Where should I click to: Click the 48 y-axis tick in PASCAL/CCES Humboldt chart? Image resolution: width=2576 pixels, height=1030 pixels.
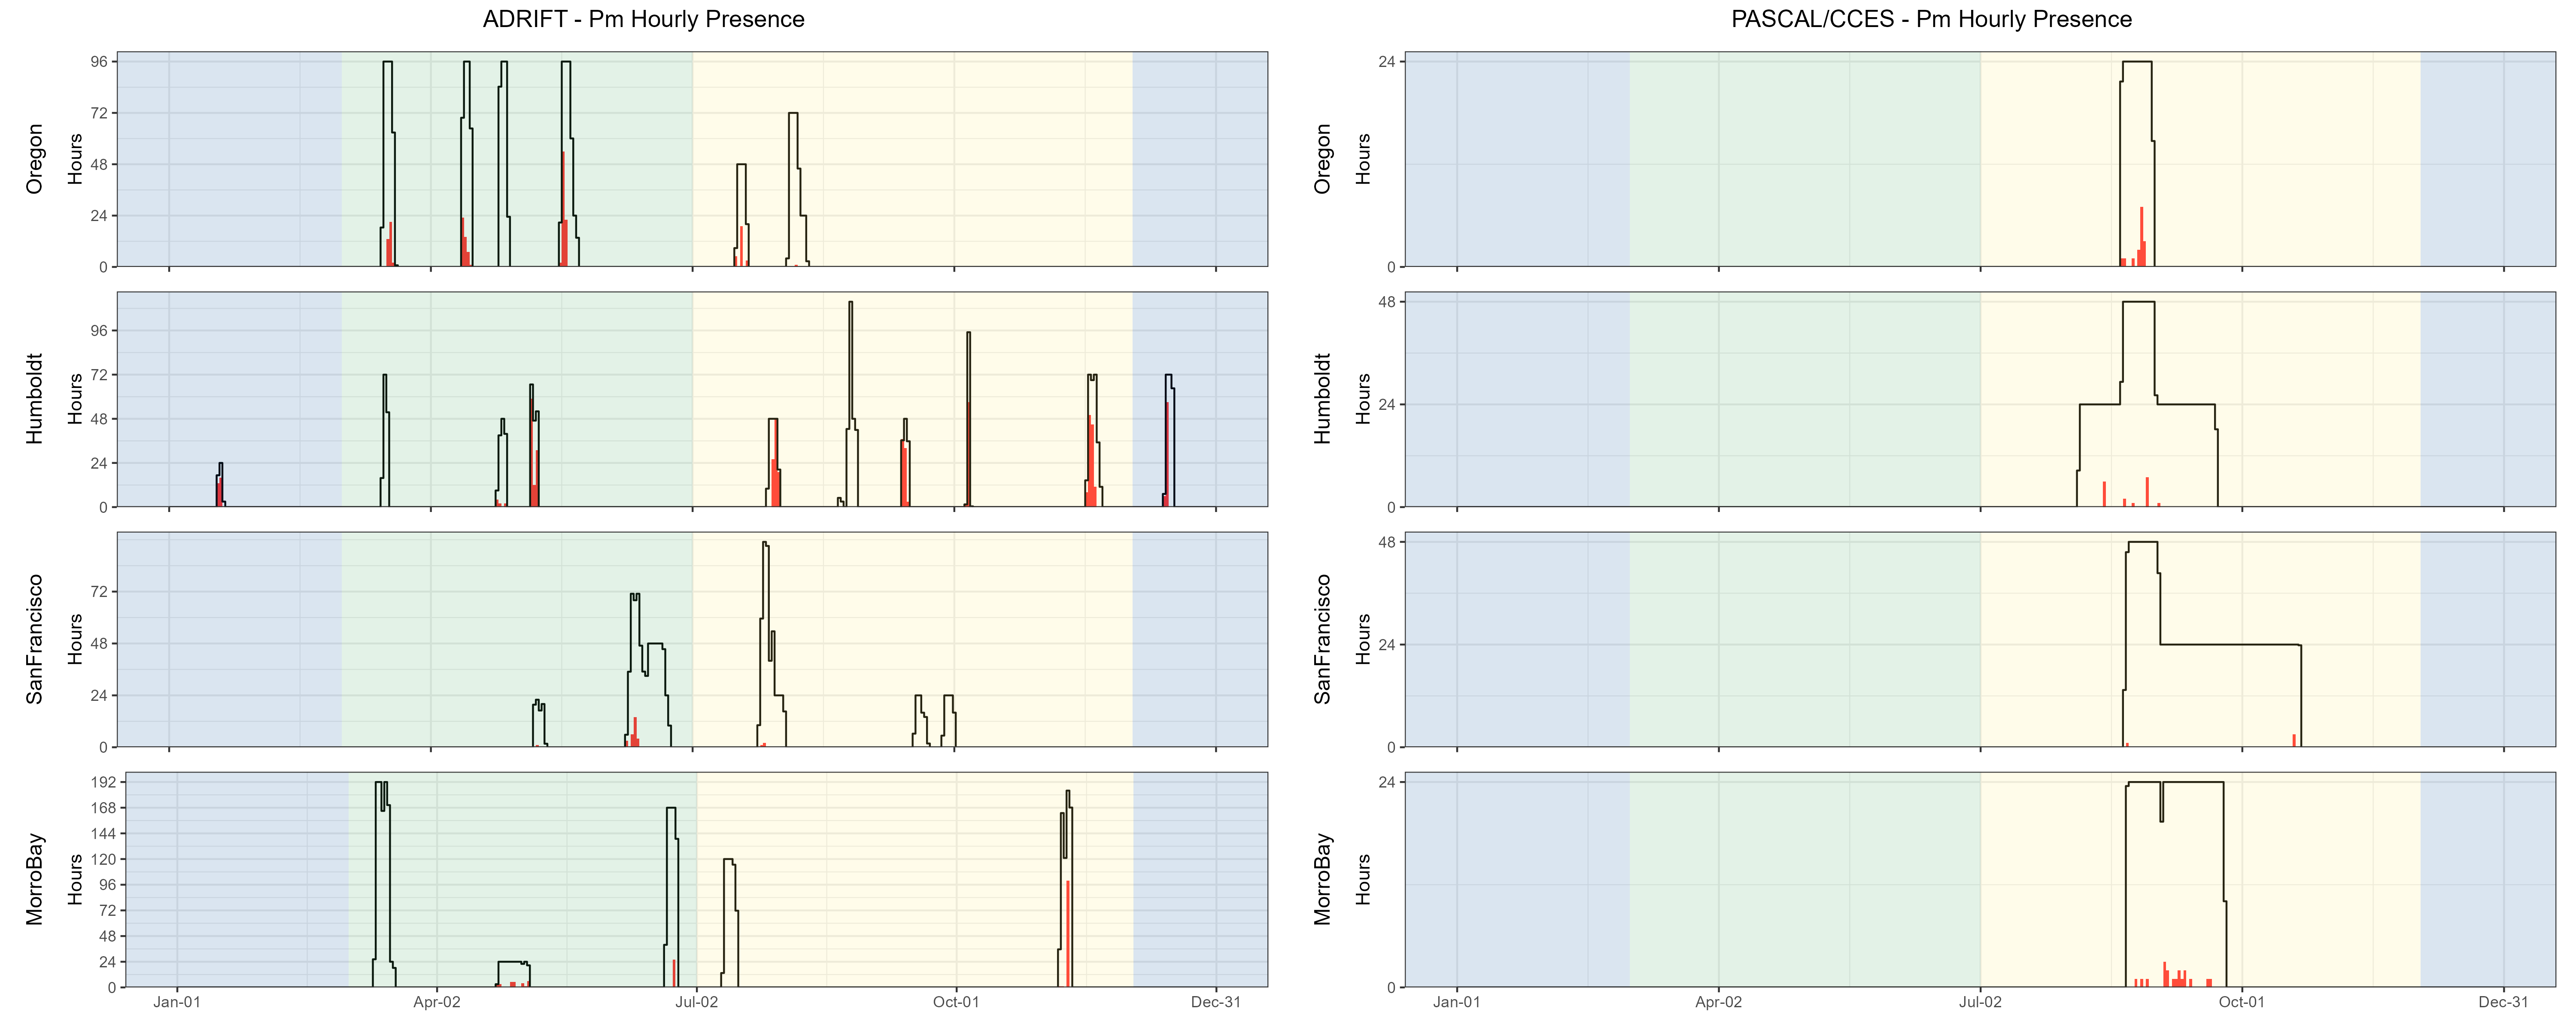1387,302
